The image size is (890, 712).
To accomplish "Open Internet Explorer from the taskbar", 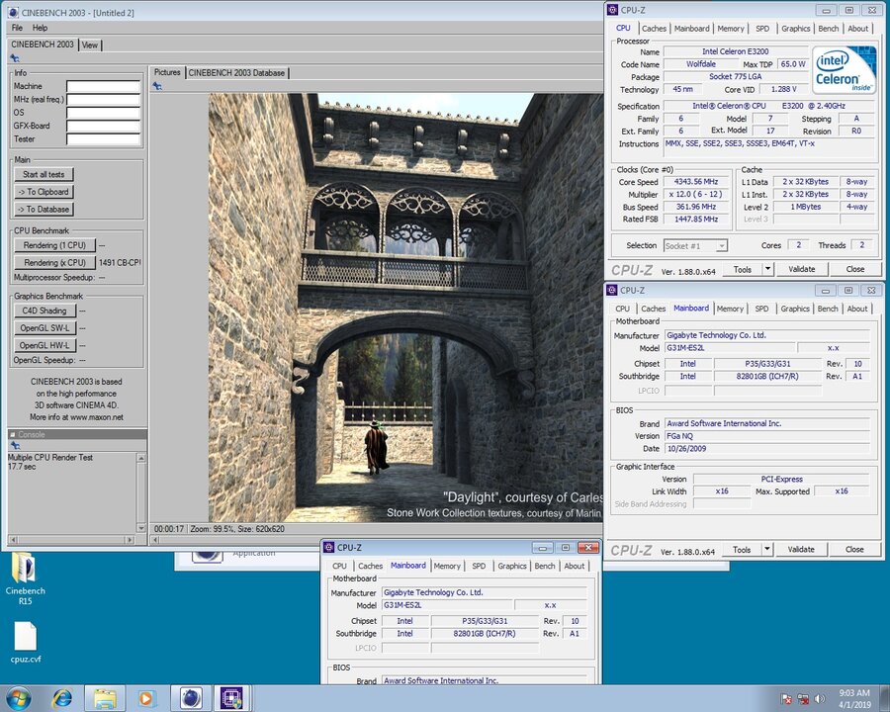I will [61, 698].
